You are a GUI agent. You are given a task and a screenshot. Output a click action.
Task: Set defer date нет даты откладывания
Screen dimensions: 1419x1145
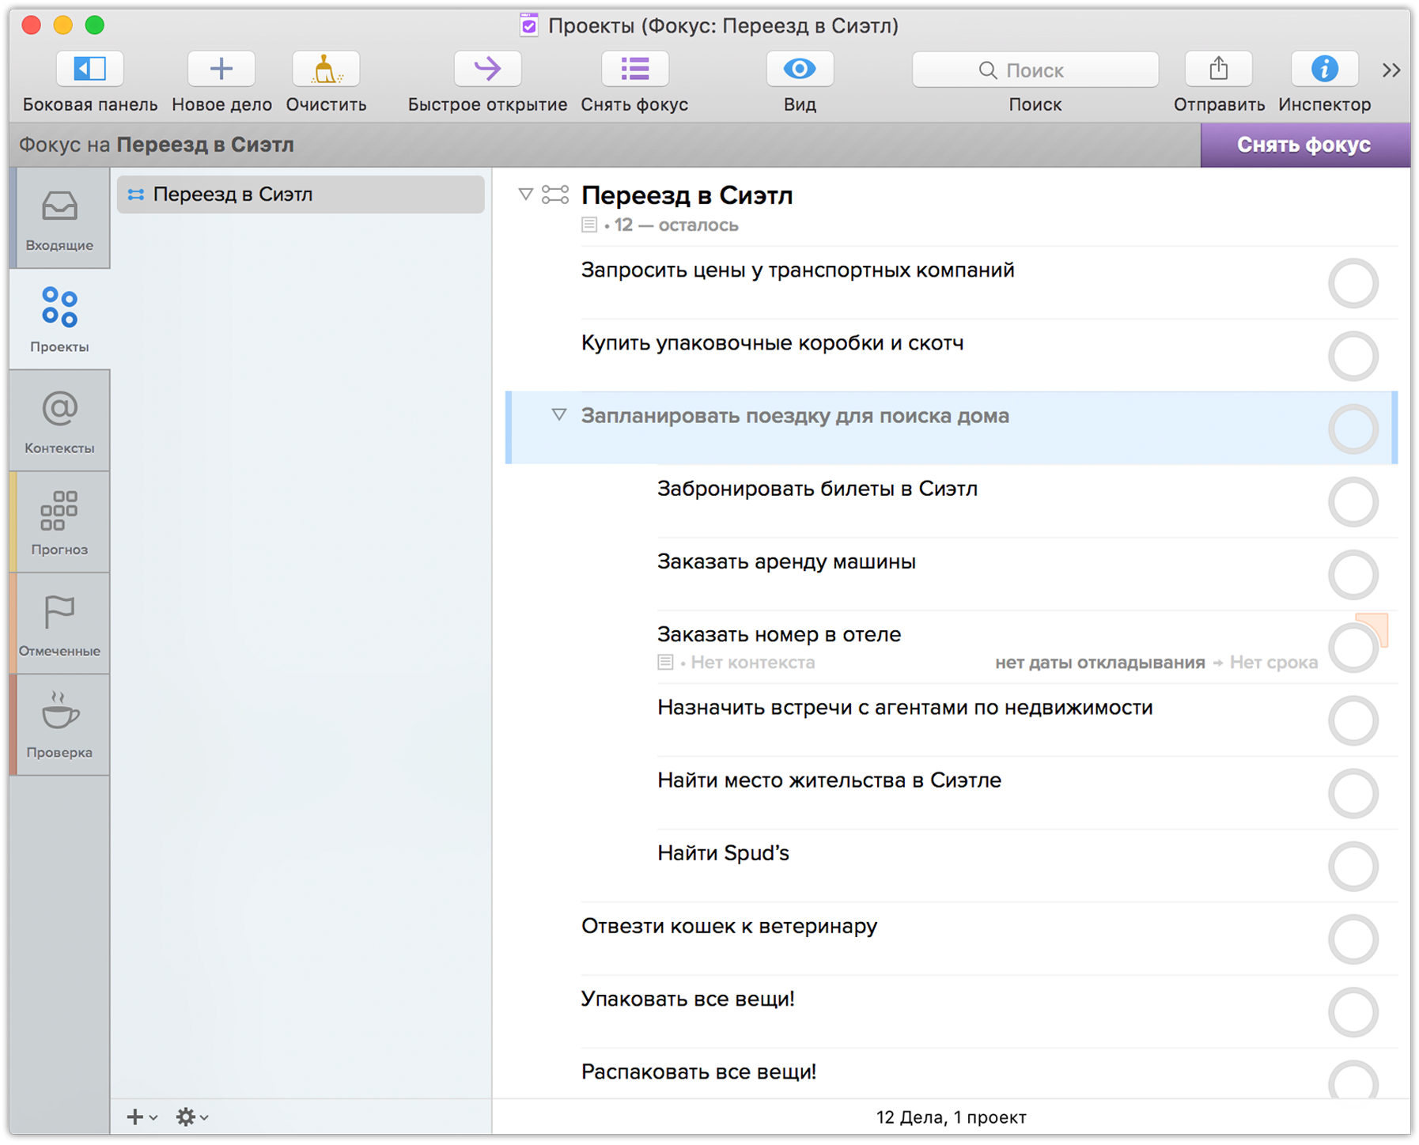point(1099,662)
